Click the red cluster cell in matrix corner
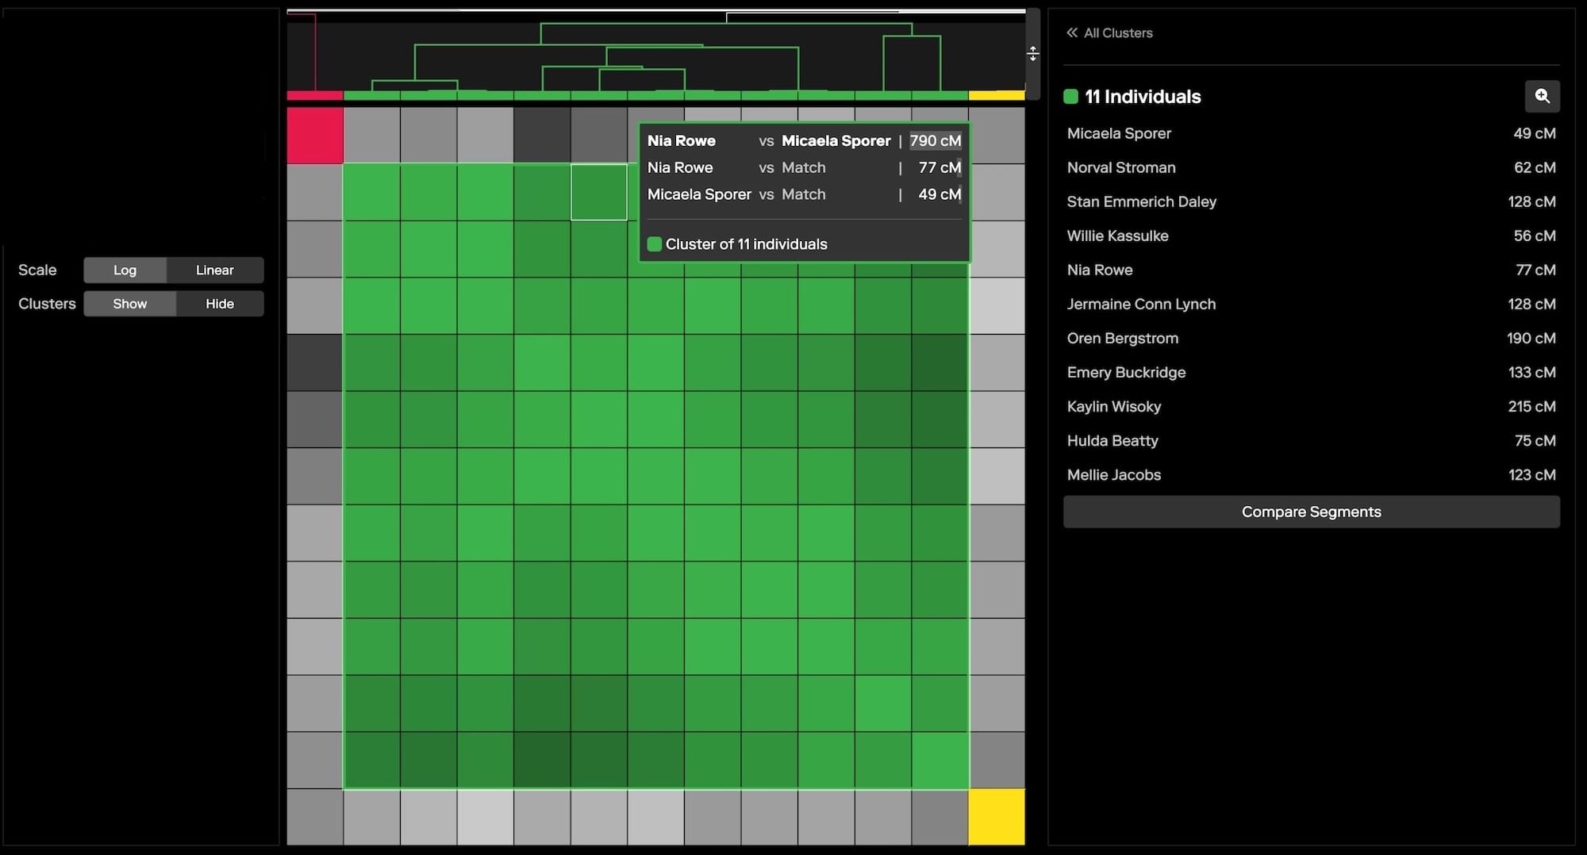Image resolution: width=1587 pixels, height=855 pixels. (x=315, y=136)
